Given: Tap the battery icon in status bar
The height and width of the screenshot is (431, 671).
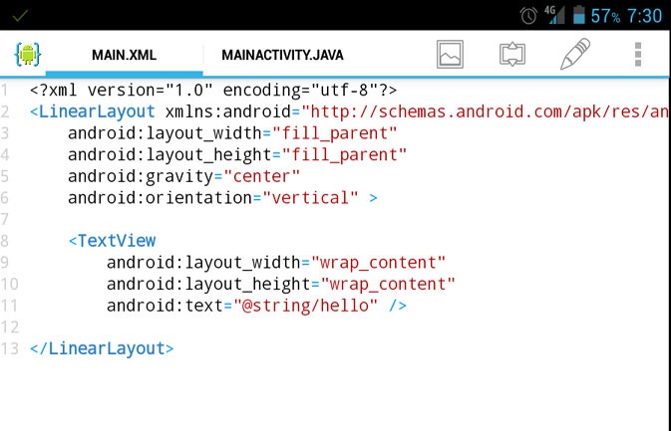Looking at the screenshot, I should coord(579,15).
